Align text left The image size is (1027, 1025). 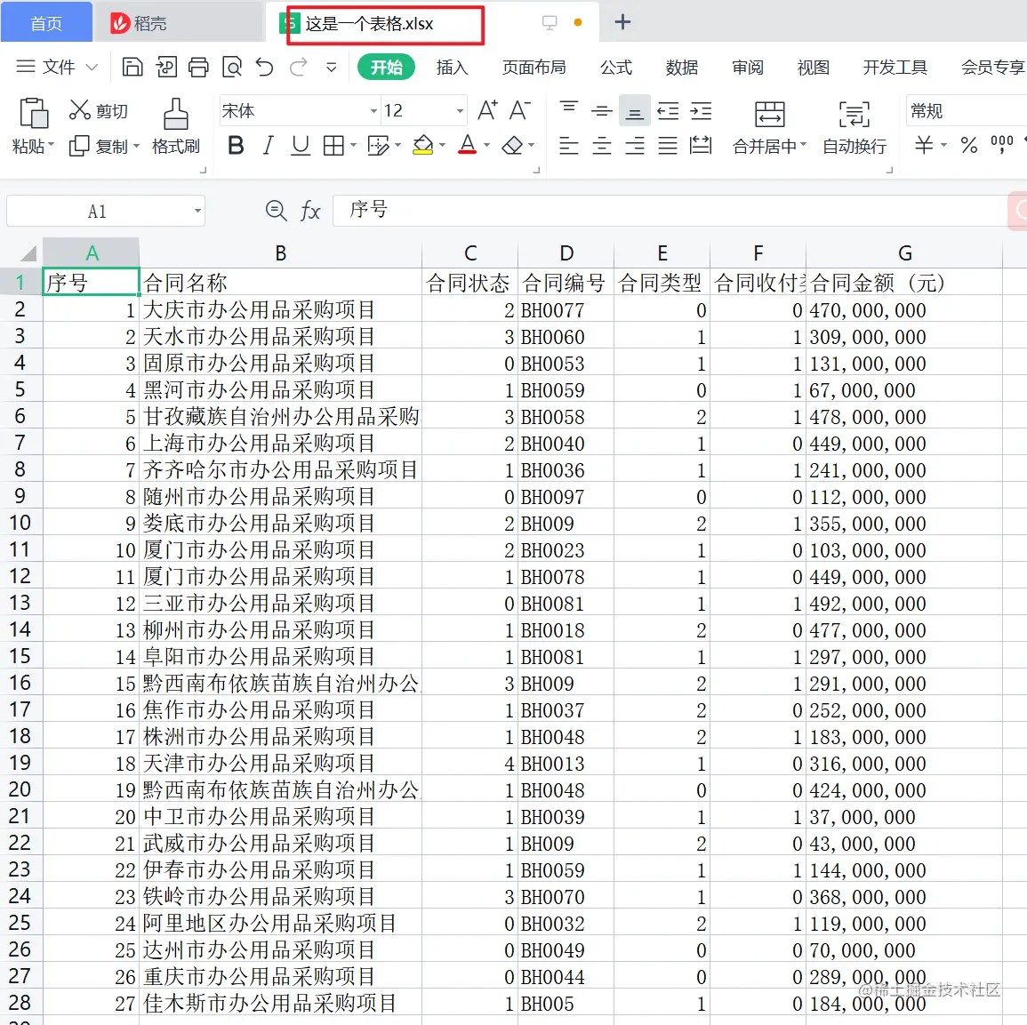tap(568, 146)
